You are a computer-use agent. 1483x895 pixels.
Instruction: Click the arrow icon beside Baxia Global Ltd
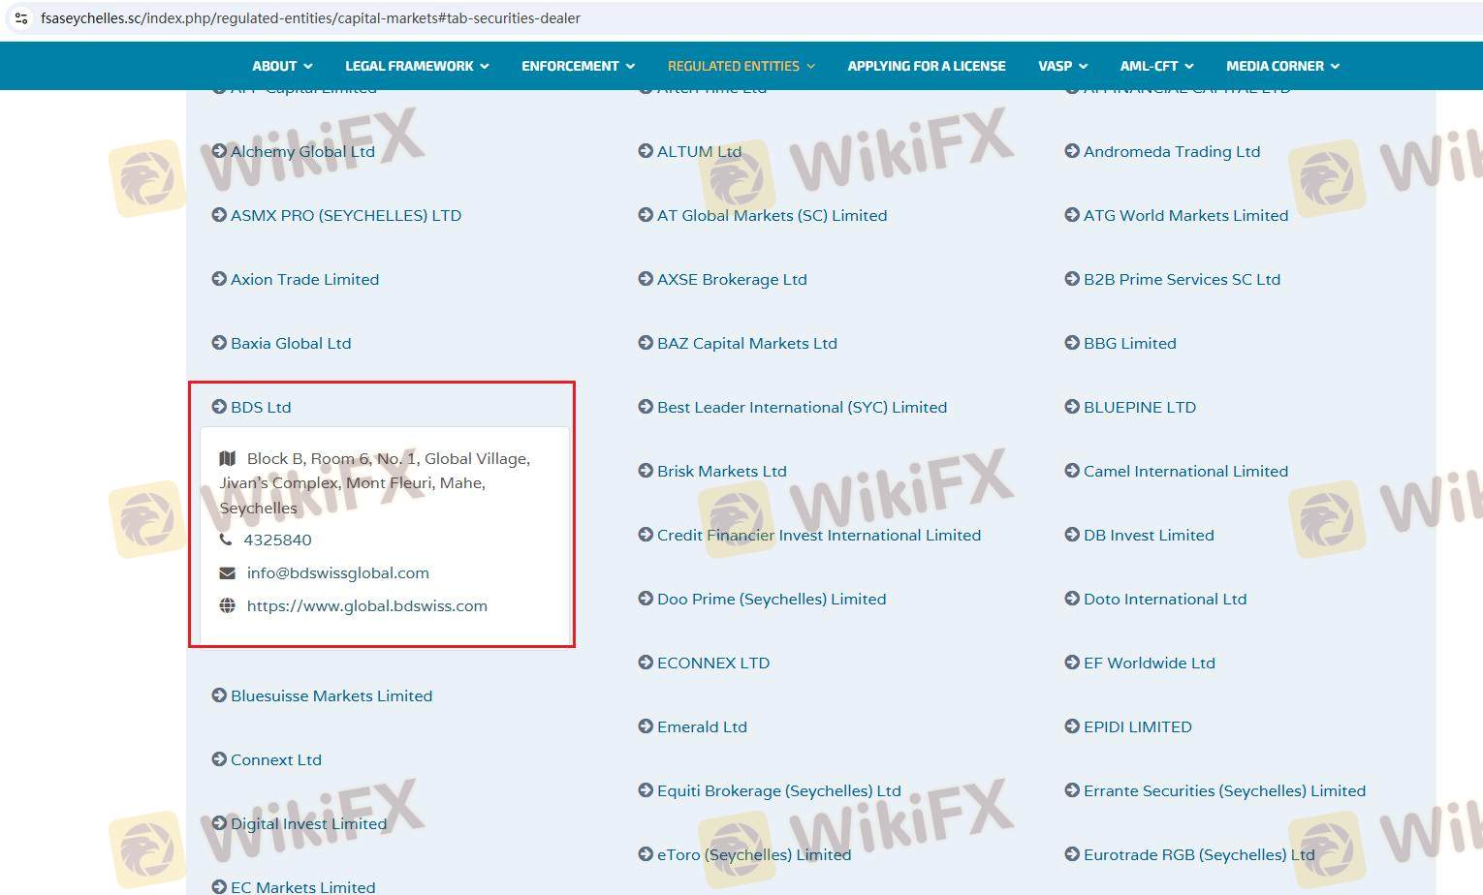pos(219,343)
